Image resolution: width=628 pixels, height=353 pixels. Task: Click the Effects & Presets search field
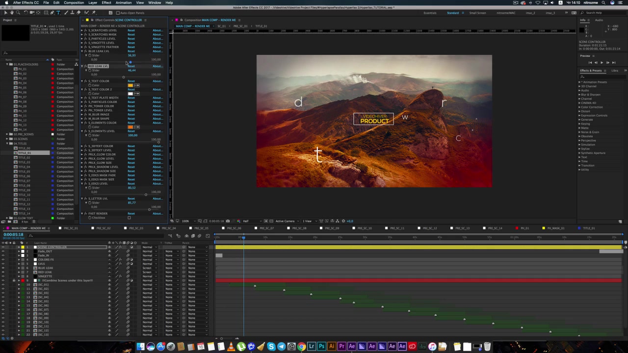[x=603, y=77]
